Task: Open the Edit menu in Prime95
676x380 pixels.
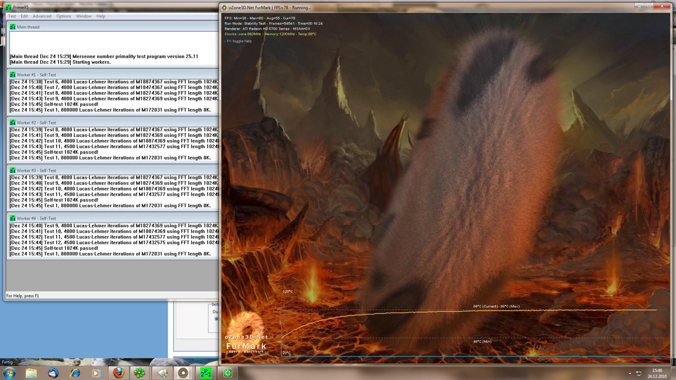Action: [24, 16]
